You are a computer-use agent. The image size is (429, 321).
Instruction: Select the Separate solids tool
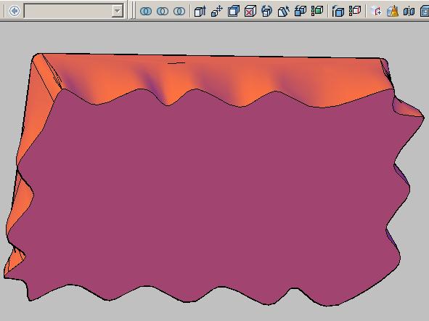[409, 11]
